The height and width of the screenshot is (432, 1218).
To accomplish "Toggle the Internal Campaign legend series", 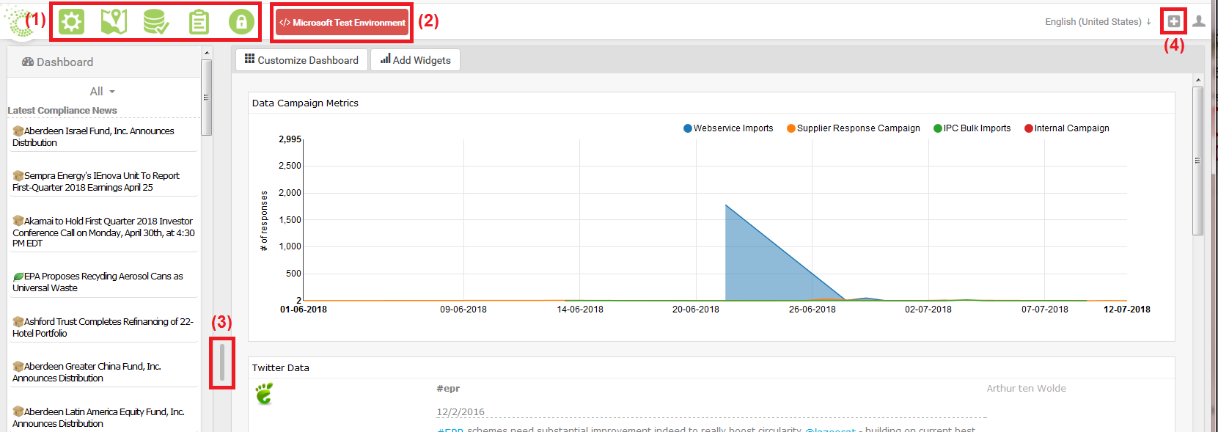I will (1066, 128).
